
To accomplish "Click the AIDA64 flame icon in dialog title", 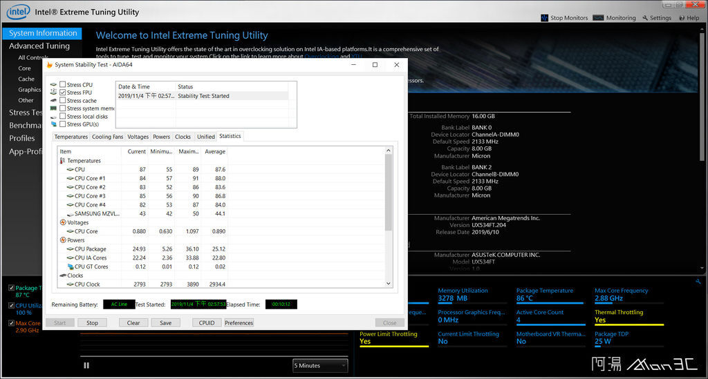I will (x=50, y=65).
